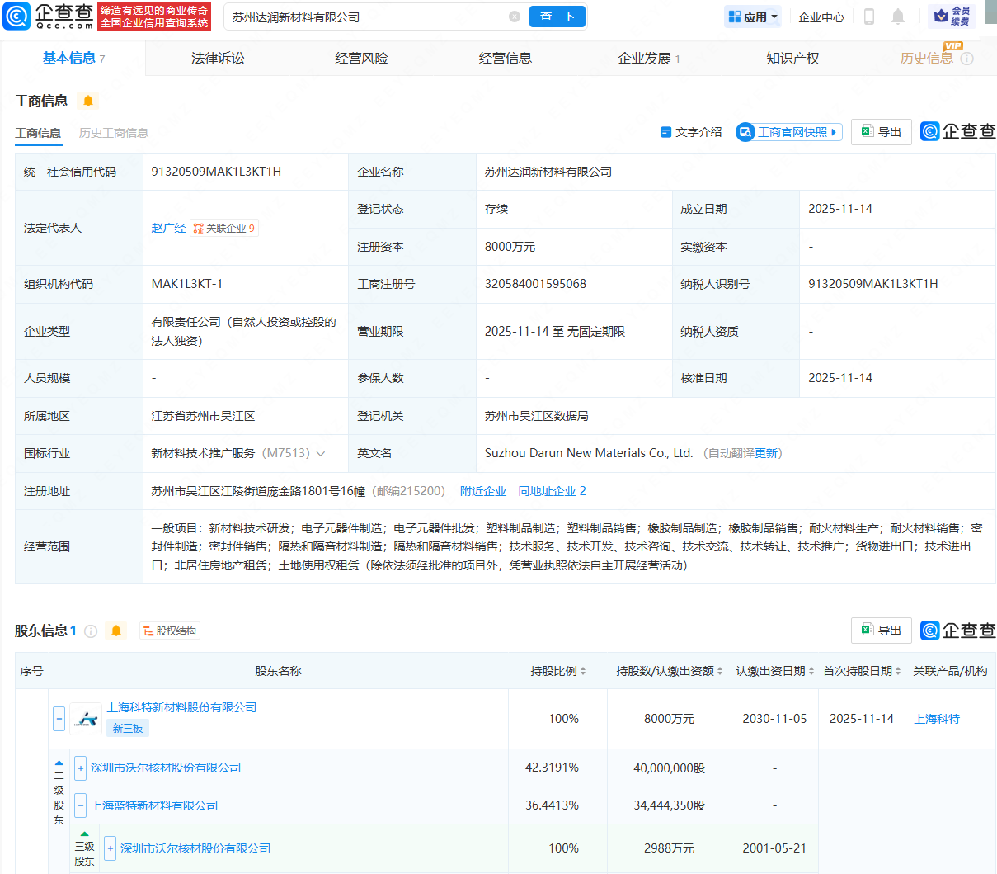
Task: Collapse the 上海科特新材料 shareholder row
Action: 59,718
